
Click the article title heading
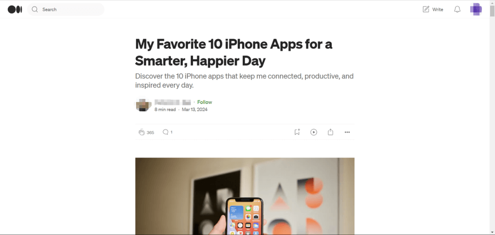[x=234, y=53]
